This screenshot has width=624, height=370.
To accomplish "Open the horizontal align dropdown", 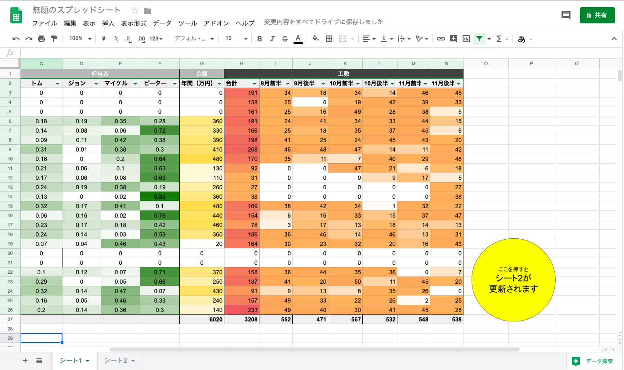I will click(369, 39).
